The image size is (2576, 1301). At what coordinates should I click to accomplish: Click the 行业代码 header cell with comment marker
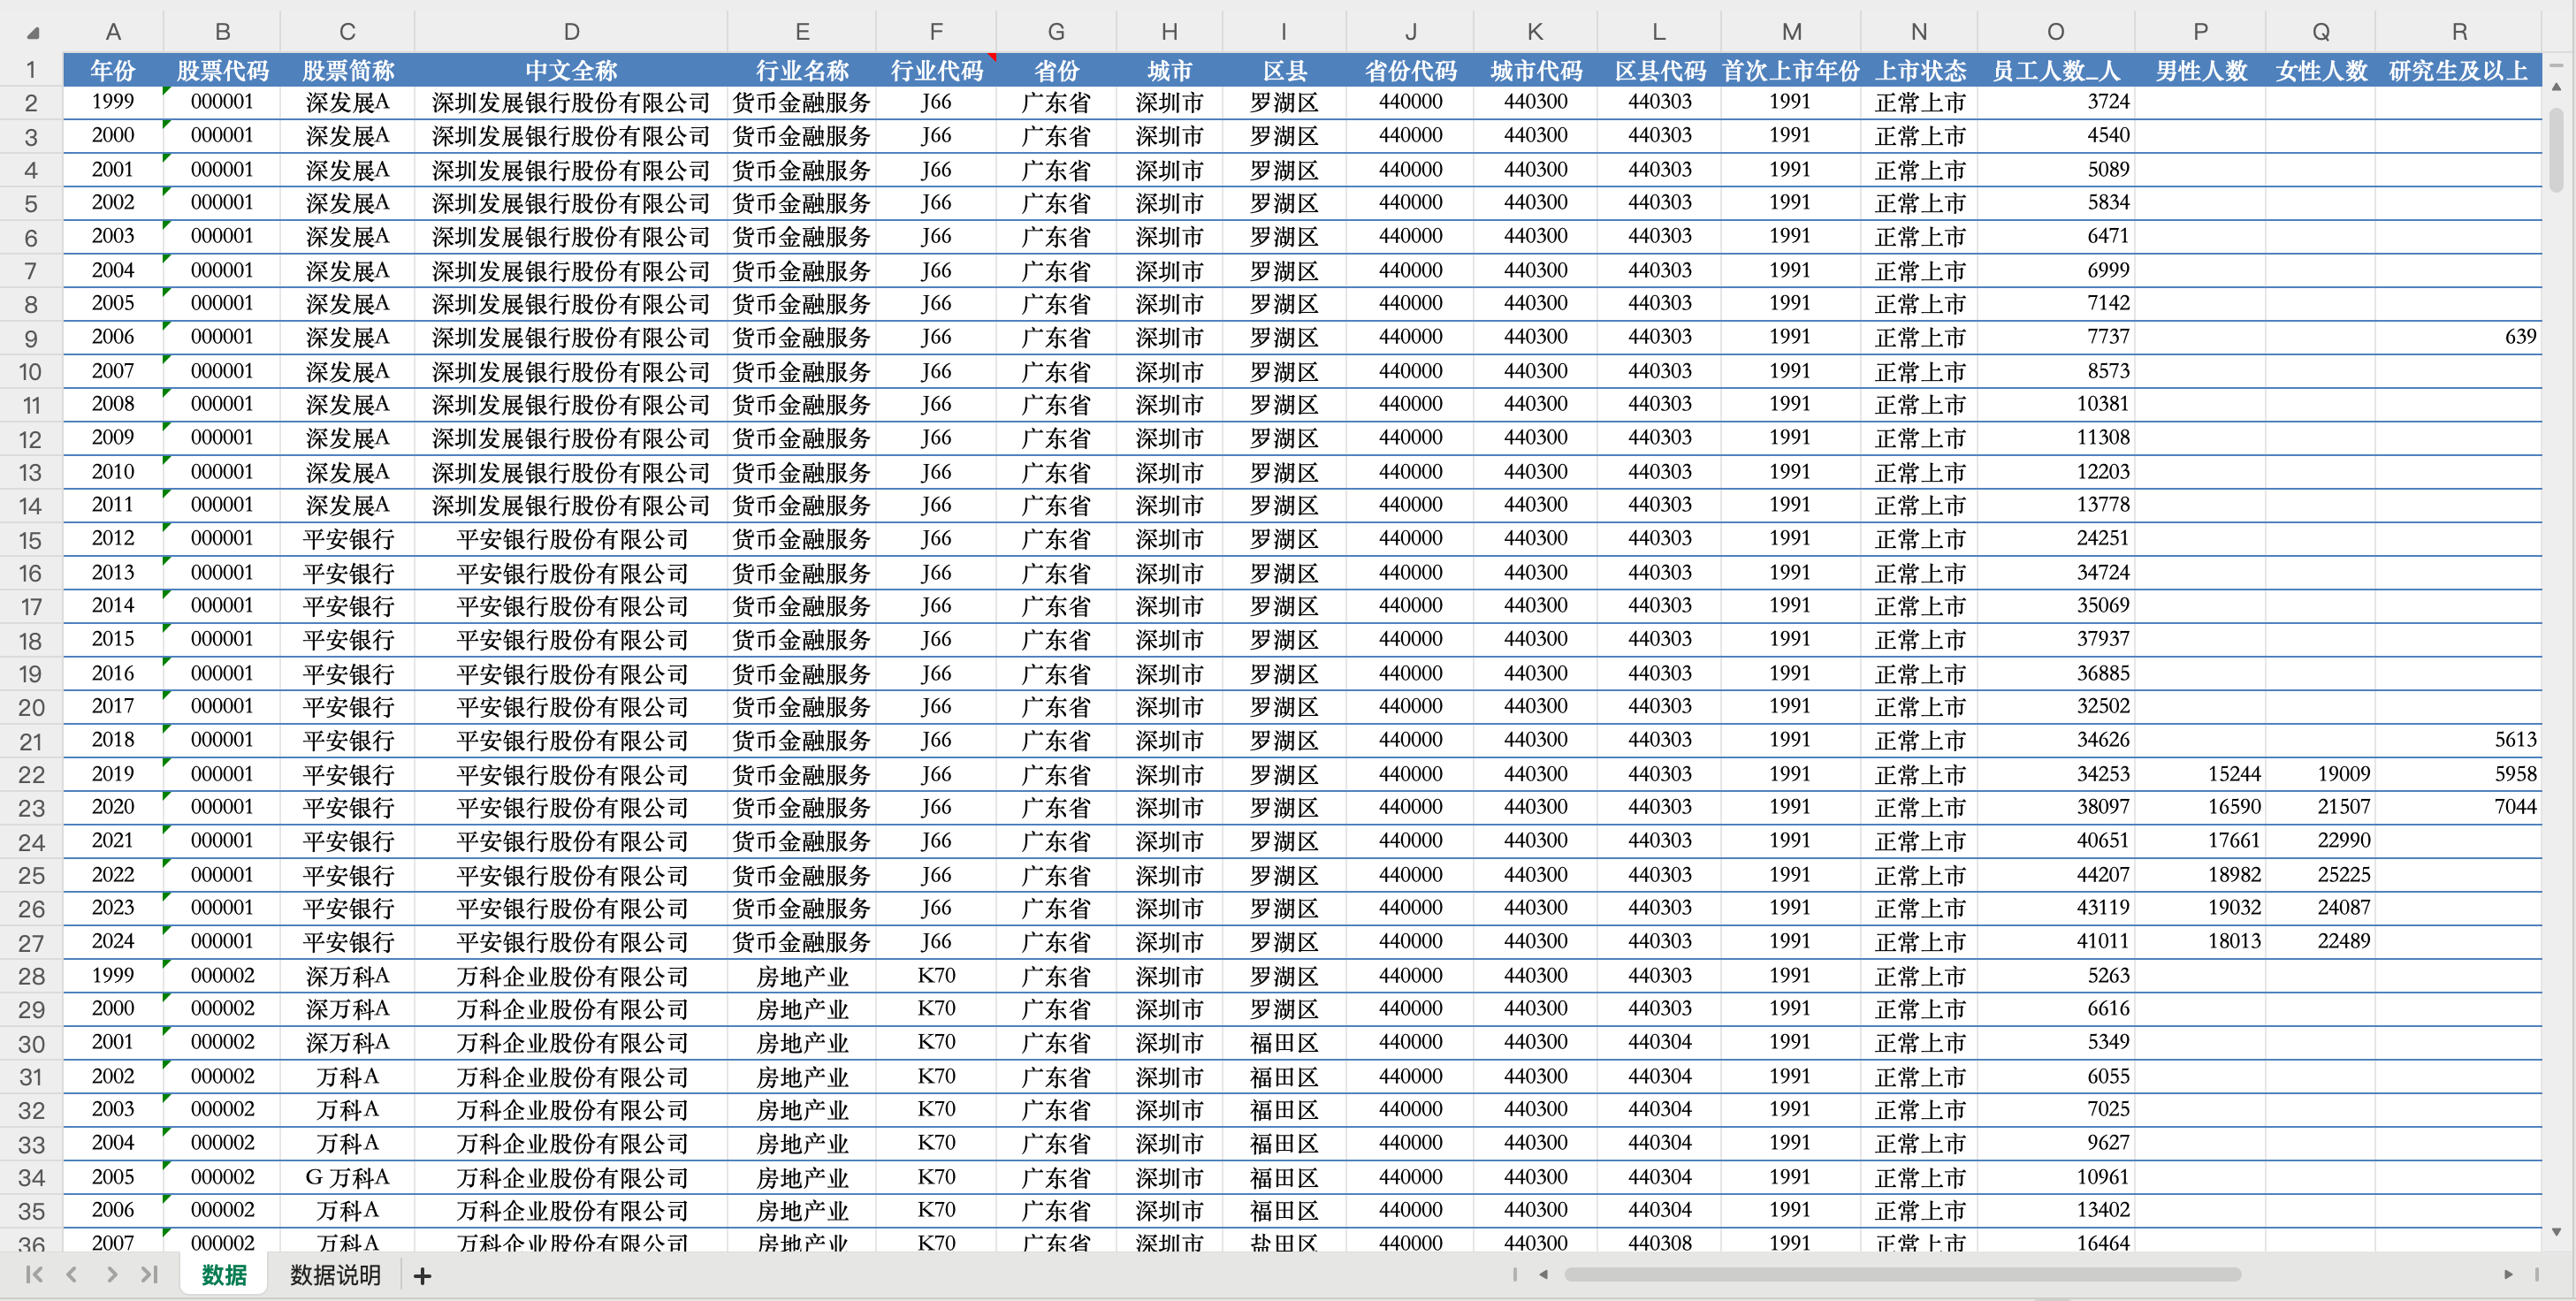936,71
